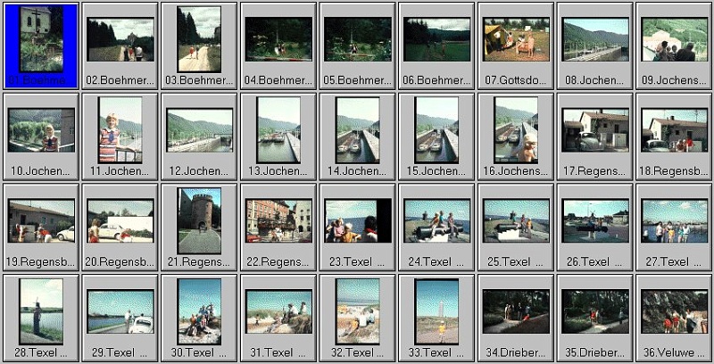Choose the 23.Texel thumbnail
This screenshot has width=714, height=364.
[357, 221]
